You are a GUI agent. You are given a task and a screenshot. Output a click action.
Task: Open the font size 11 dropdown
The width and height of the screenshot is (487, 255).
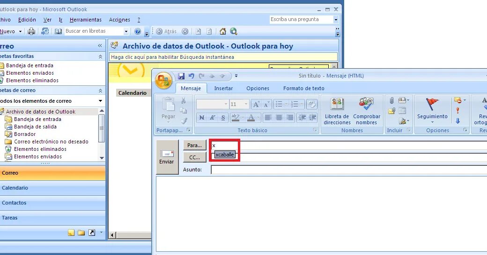click(246, 104)
